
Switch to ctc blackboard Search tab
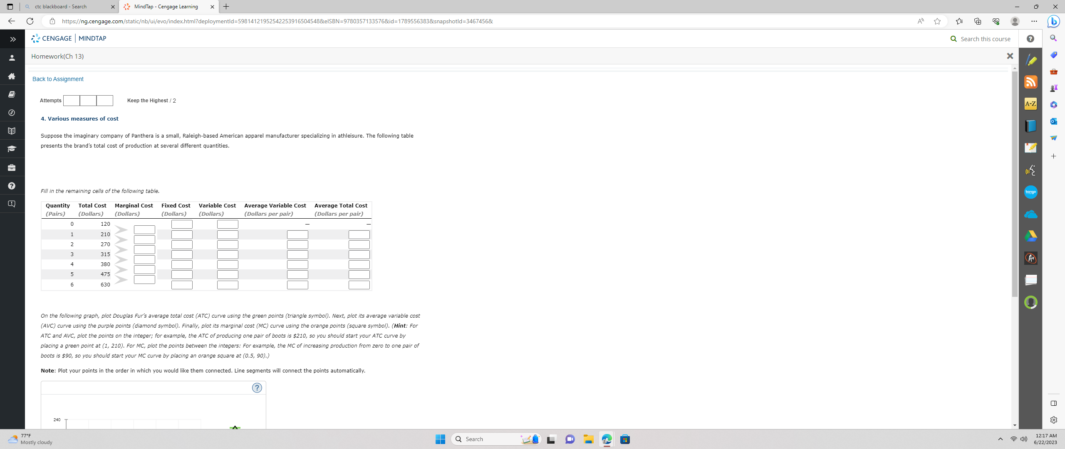(x=70, y=7)
